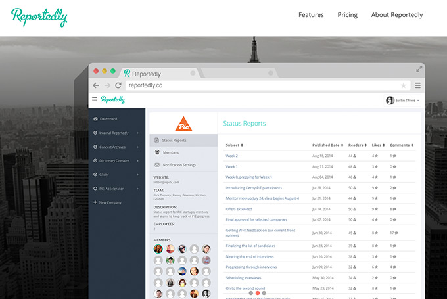Click the star icon in the Week 2 row
447x299 pixels.
[x=376, y=156]
